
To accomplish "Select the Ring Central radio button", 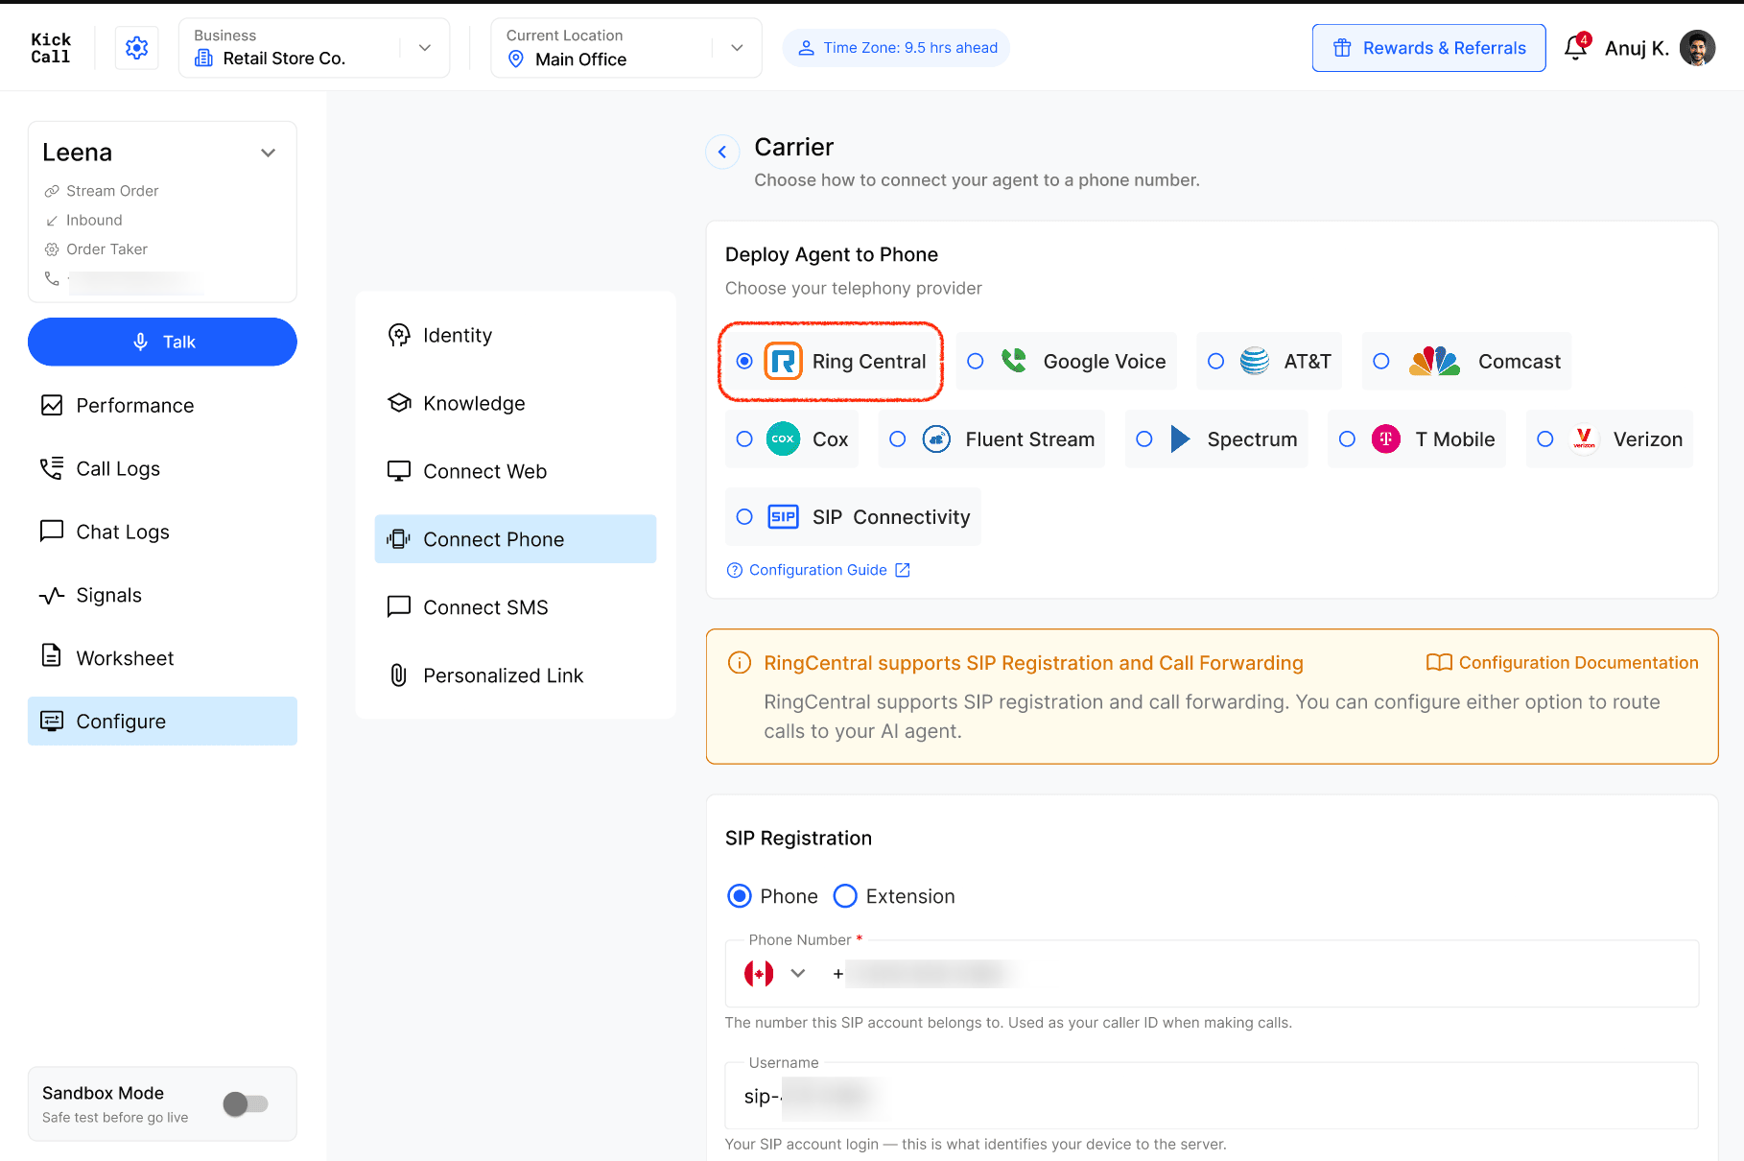I will coord(744,361).
